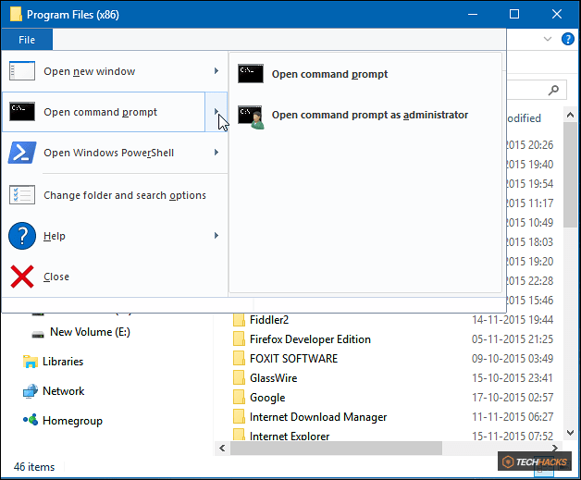Select the Internet Explorer folder
The image size is (581, 480).
point(290,436)
